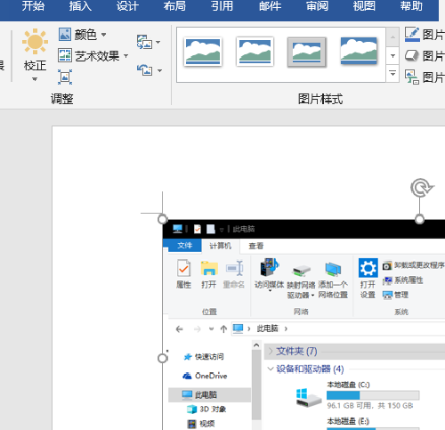Click the C: drive icon in Explorer screenshot
Screen dimensions: 445x430
point(309,398)
